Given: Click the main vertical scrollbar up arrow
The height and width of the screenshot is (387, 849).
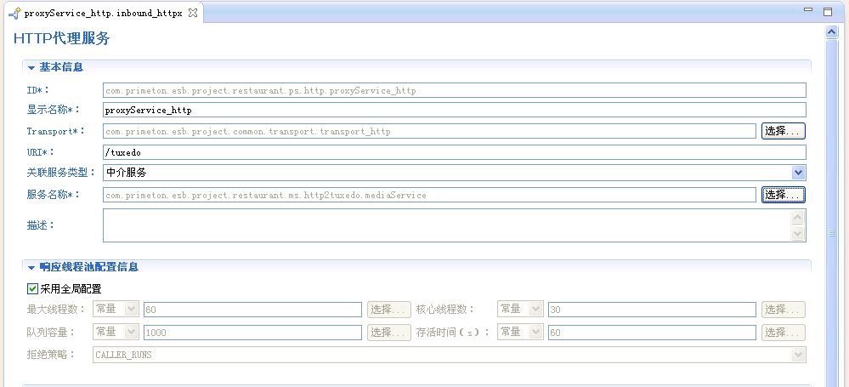Looking at the screenshot, I should 832,32.
